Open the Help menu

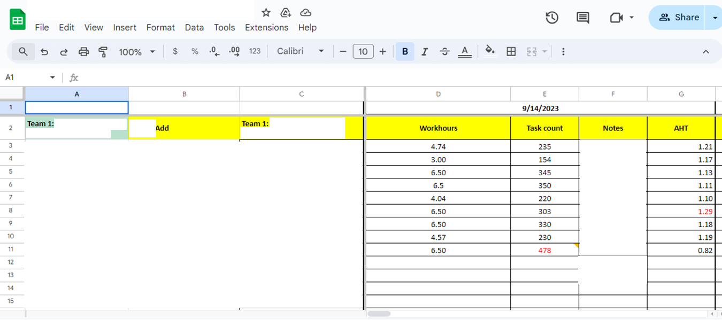(308, 27)
